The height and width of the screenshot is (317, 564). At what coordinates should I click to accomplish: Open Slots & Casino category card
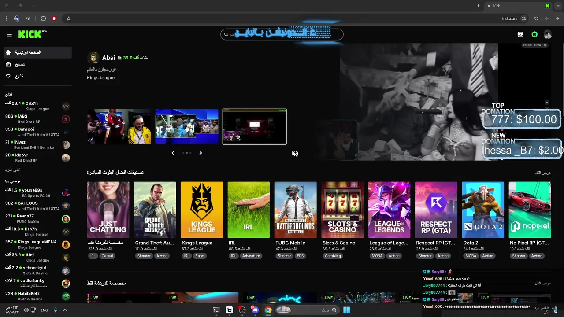[342, 210]
